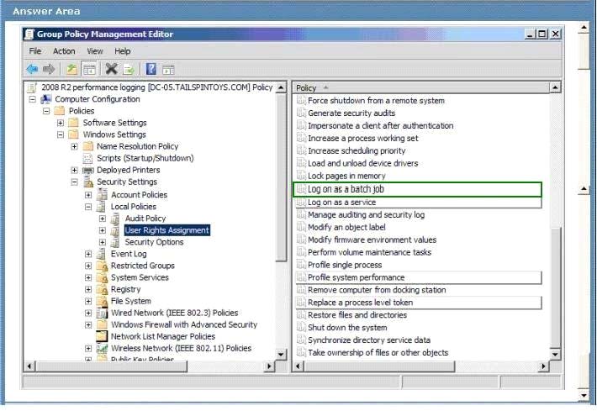Click the Event Log icon
The height and width of the screenshot is (411, 597).
pyautogui.click(x=101, y=254)
